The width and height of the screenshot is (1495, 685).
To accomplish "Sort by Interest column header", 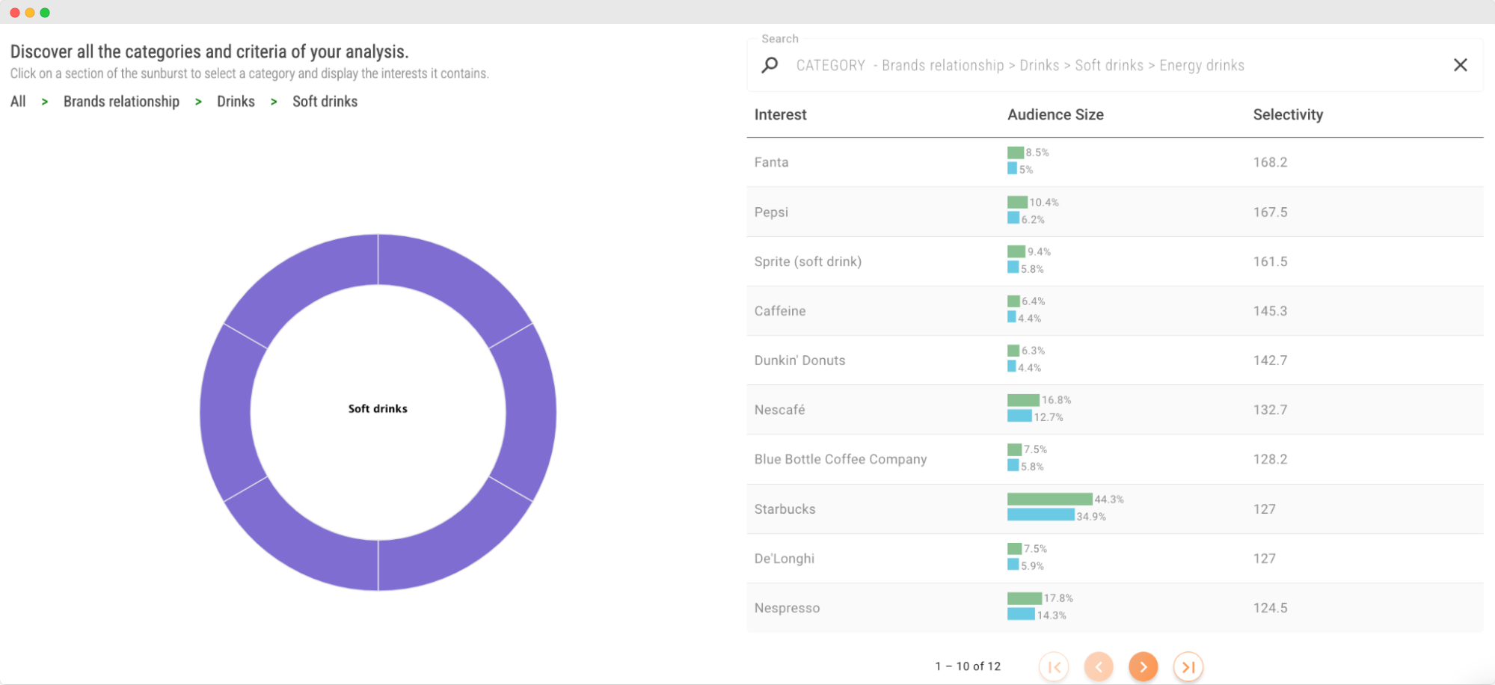I will point(780,114).
